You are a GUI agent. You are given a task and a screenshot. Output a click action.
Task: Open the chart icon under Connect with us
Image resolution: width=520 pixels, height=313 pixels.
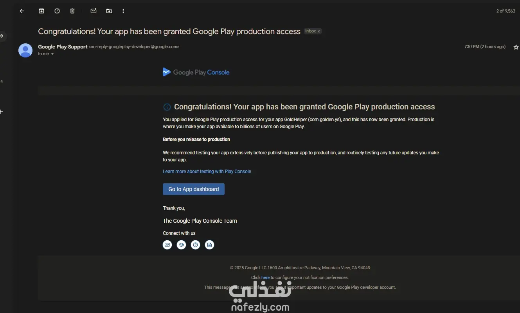tap(167, 245)
